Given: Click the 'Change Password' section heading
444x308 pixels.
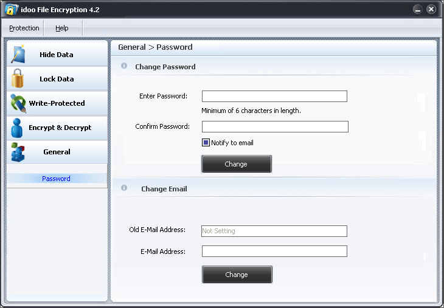Looking at the screenshot, I should point(165,67).
